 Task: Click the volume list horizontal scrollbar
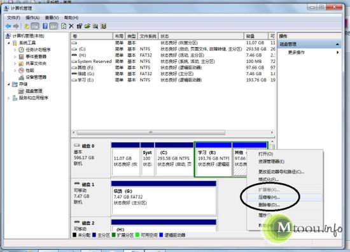151,132
